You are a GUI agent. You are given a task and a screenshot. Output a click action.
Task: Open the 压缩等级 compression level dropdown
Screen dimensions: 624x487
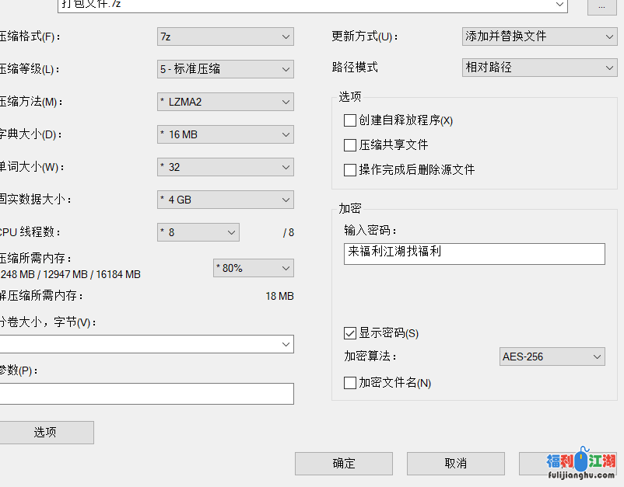pos(225,68)
